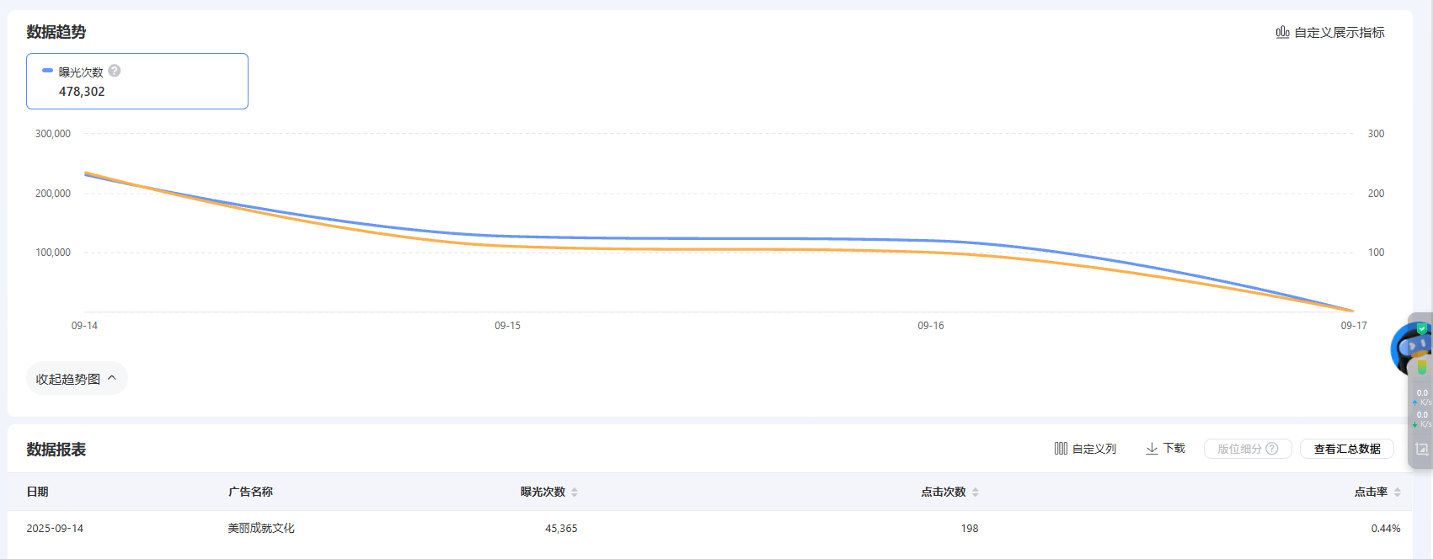Image resolution: width=1433 pixels, height=559 pixels.
Task: Click the 下载 download arrow icon
Action: coord(1152,449)
